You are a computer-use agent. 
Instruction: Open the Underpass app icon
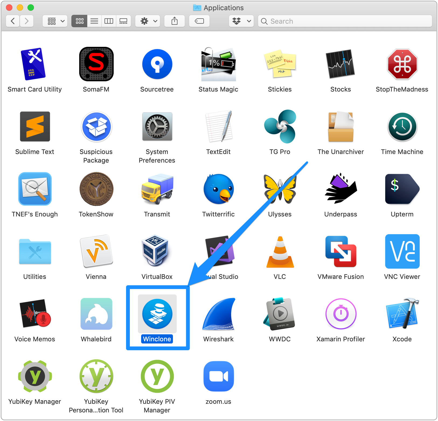tap(340, 188)
